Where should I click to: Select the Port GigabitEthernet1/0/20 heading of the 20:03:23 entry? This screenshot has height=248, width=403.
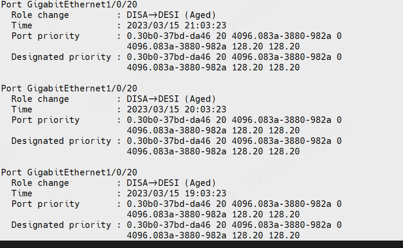coord(69,88)
